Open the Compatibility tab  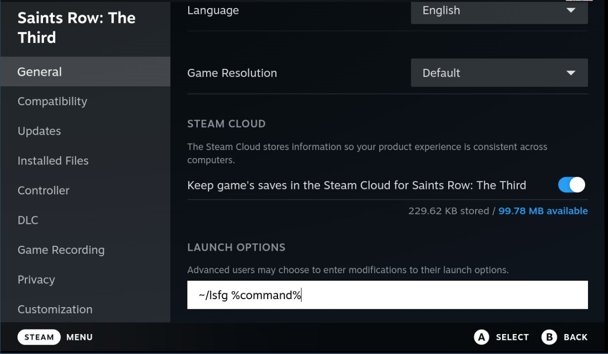pos(85,101)
